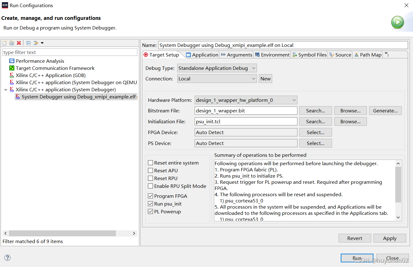Click the System Debugger on QEMU icon
This screenshot has width=413, height=267.
point(12,83)
